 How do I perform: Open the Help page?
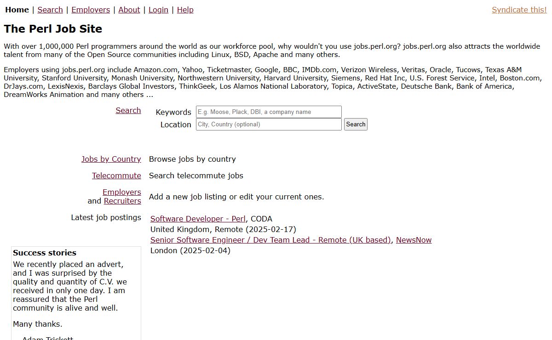point(185,10)
